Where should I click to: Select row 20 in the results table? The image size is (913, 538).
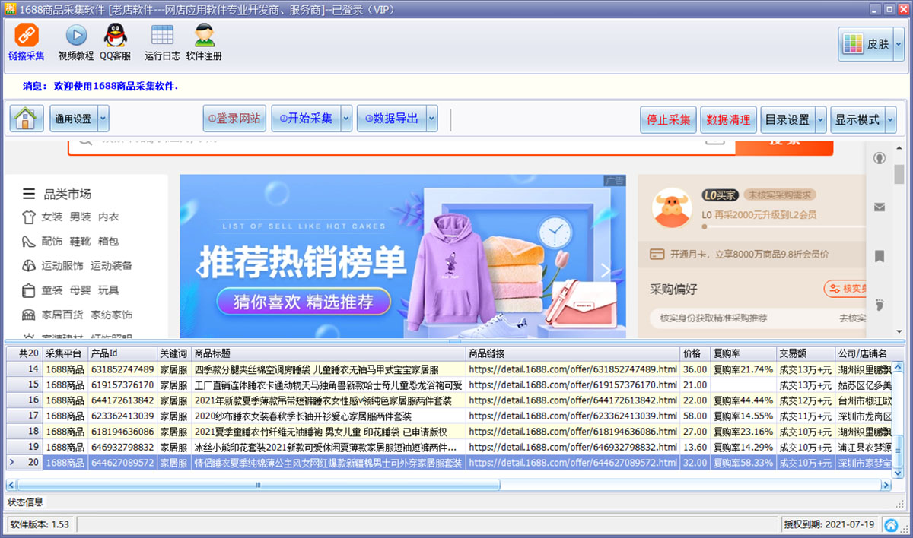tap(304, 462)
